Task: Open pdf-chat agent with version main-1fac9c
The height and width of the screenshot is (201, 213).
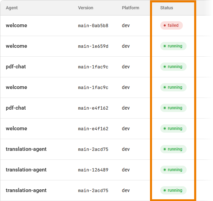Action: pyautogui.click(x=16, y=67)
